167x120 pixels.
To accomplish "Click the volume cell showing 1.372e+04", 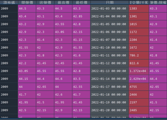I will point(138,71).
